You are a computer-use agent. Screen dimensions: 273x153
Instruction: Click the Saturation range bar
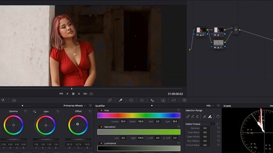point(139,132)
